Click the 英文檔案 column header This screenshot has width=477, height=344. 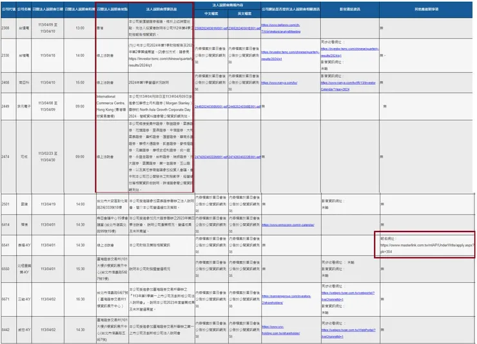tap(244, 14)
